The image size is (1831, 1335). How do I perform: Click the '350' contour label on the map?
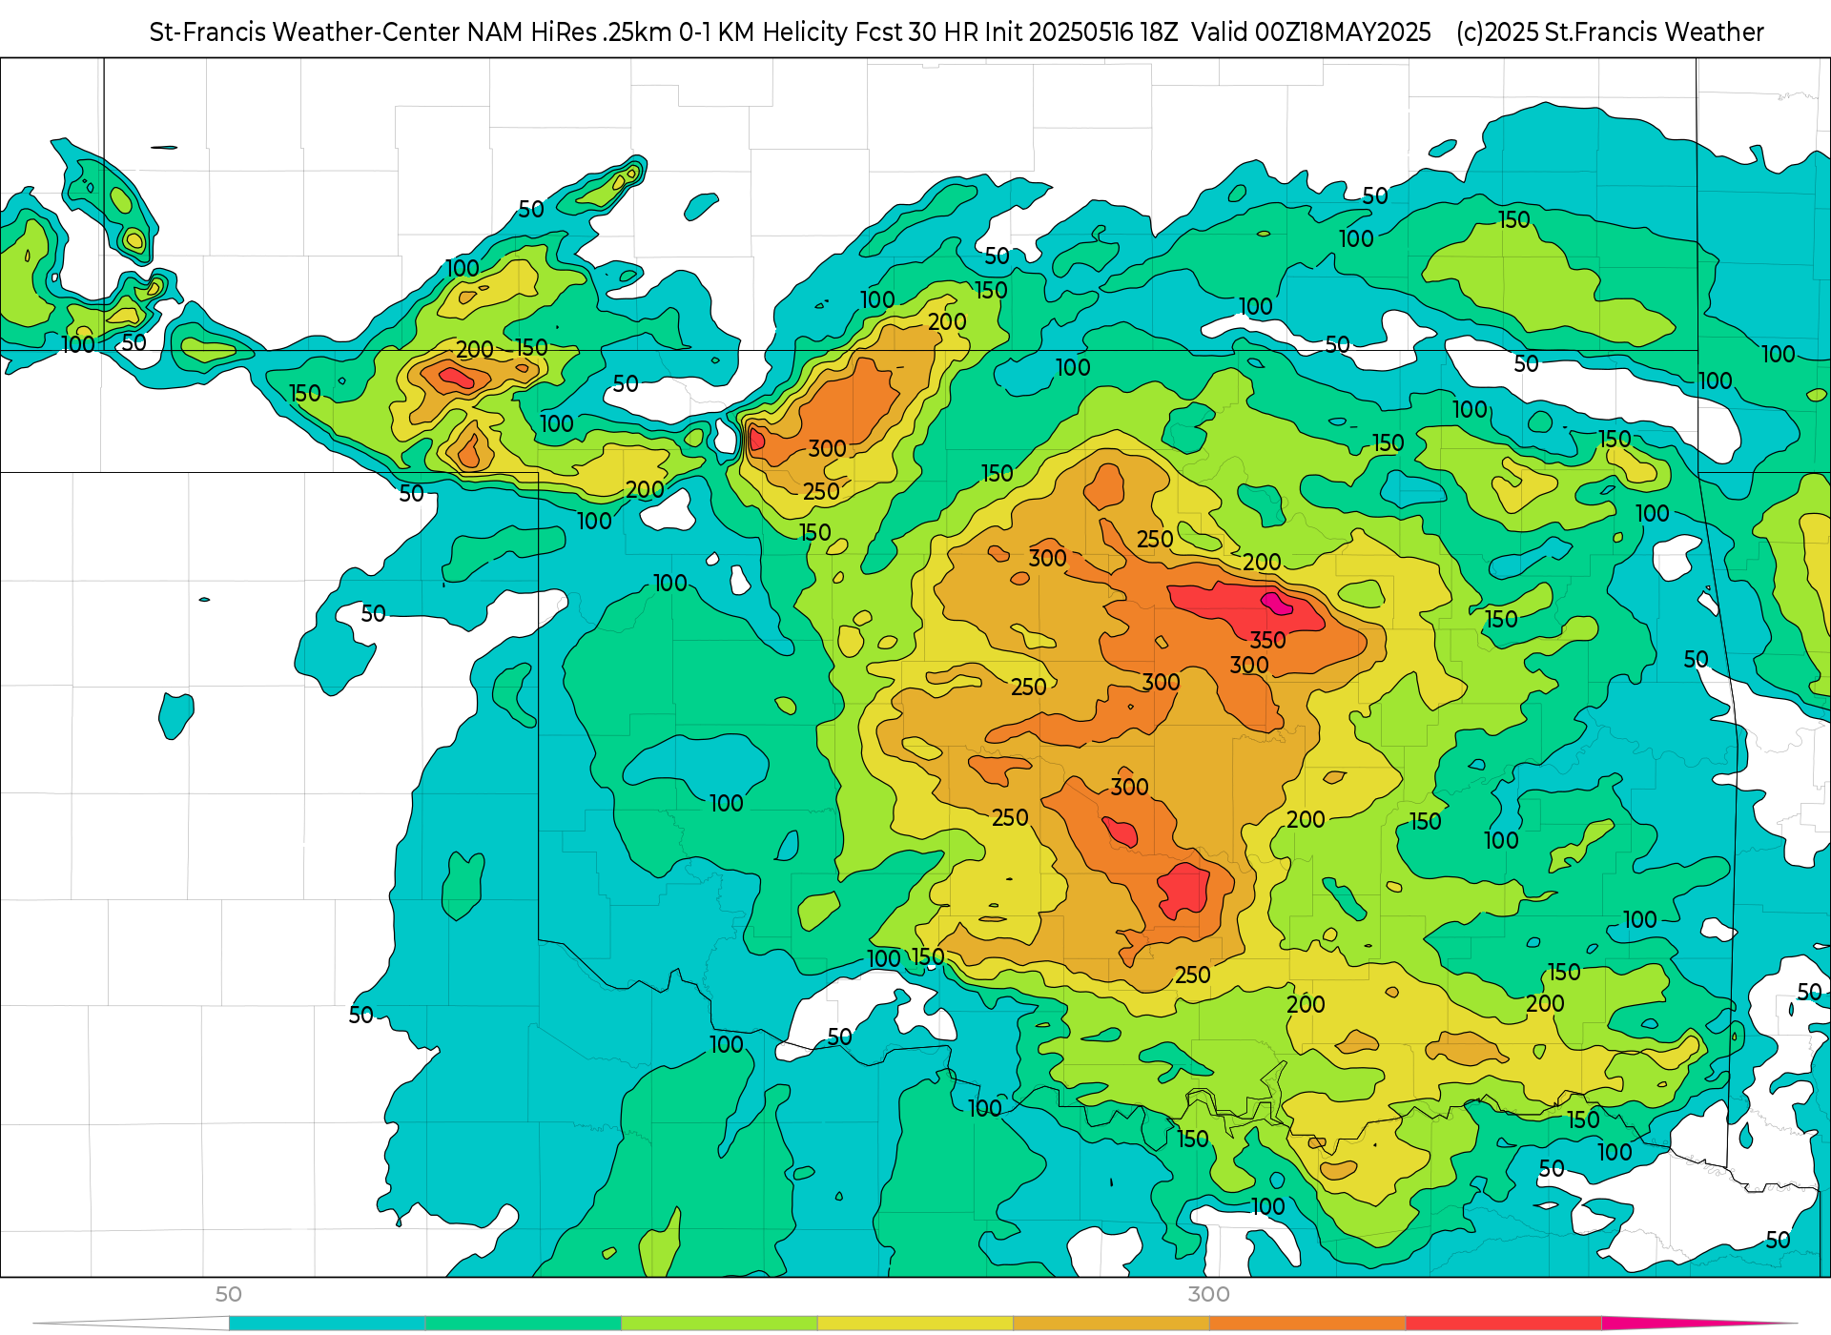(1268, 640)
